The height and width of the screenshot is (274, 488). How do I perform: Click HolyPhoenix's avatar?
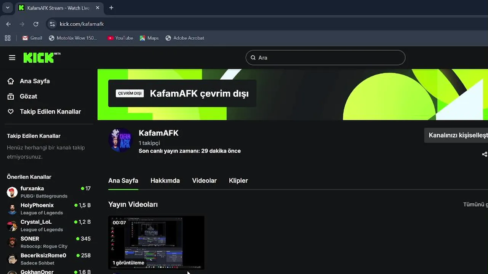[x=12, y=209]
